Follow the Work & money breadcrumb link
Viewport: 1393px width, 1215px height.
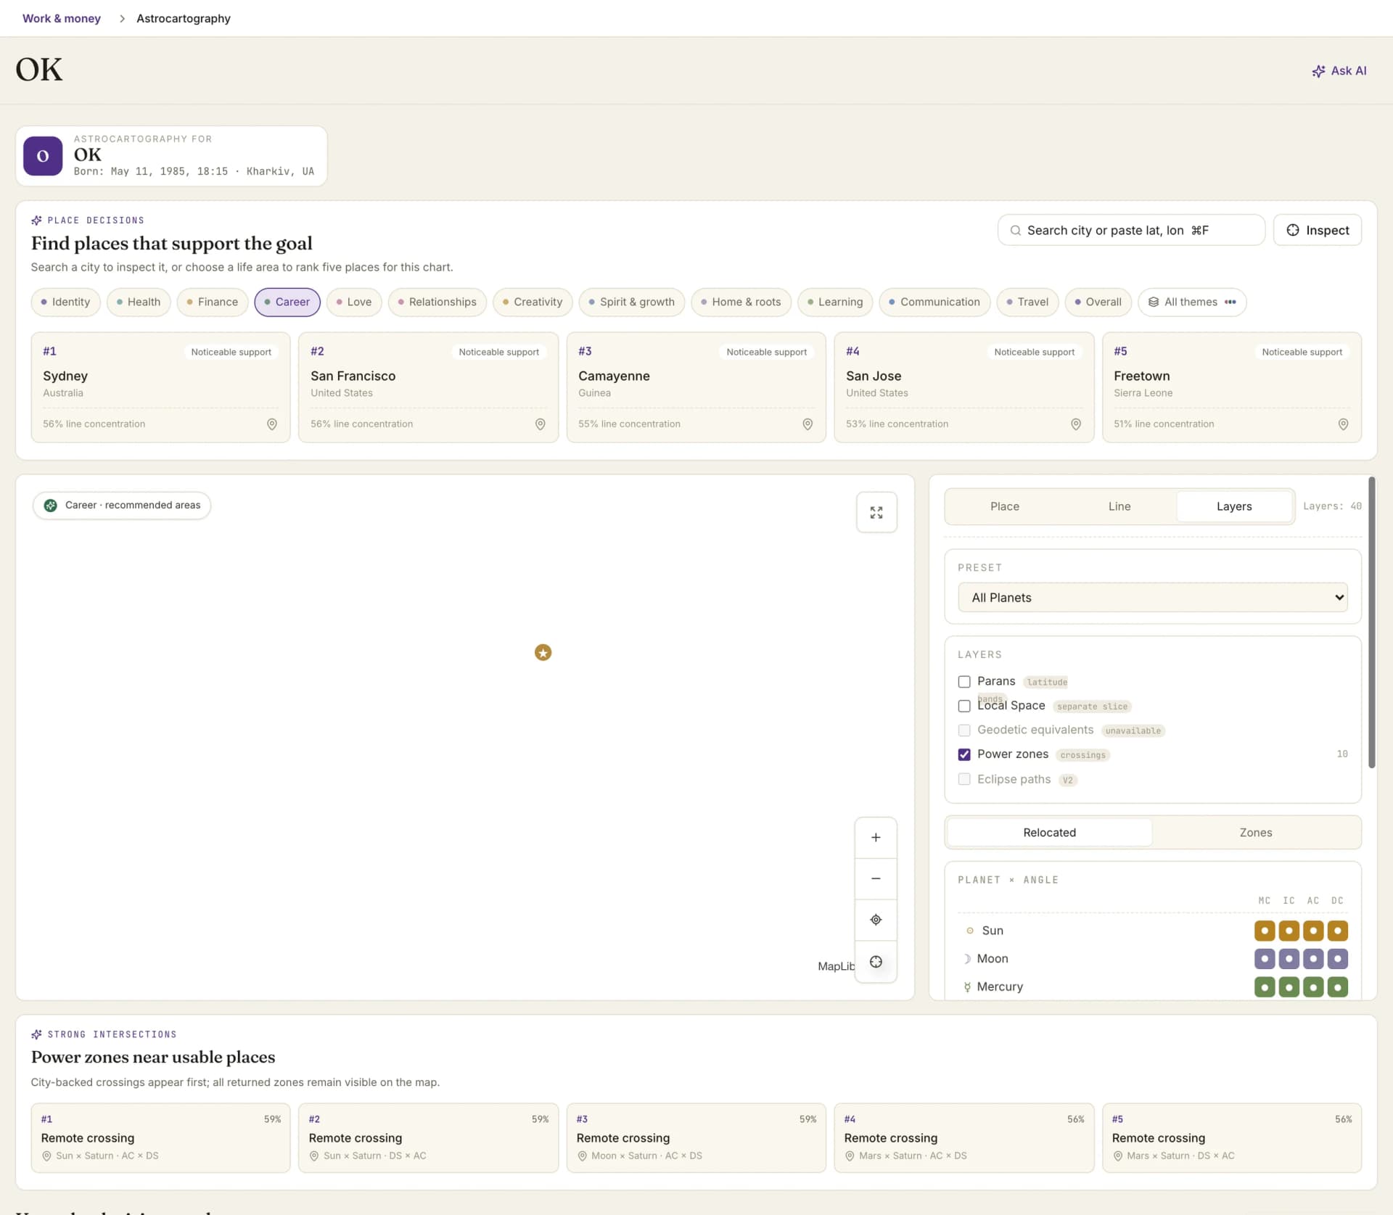(x=62, y=19)
